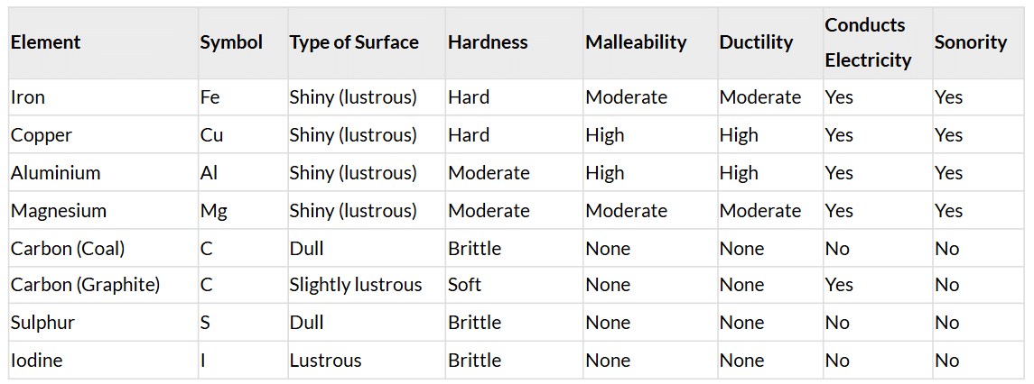Click the Magnesium element cell
Screen dimensions: 1034x384
(59, 211)
